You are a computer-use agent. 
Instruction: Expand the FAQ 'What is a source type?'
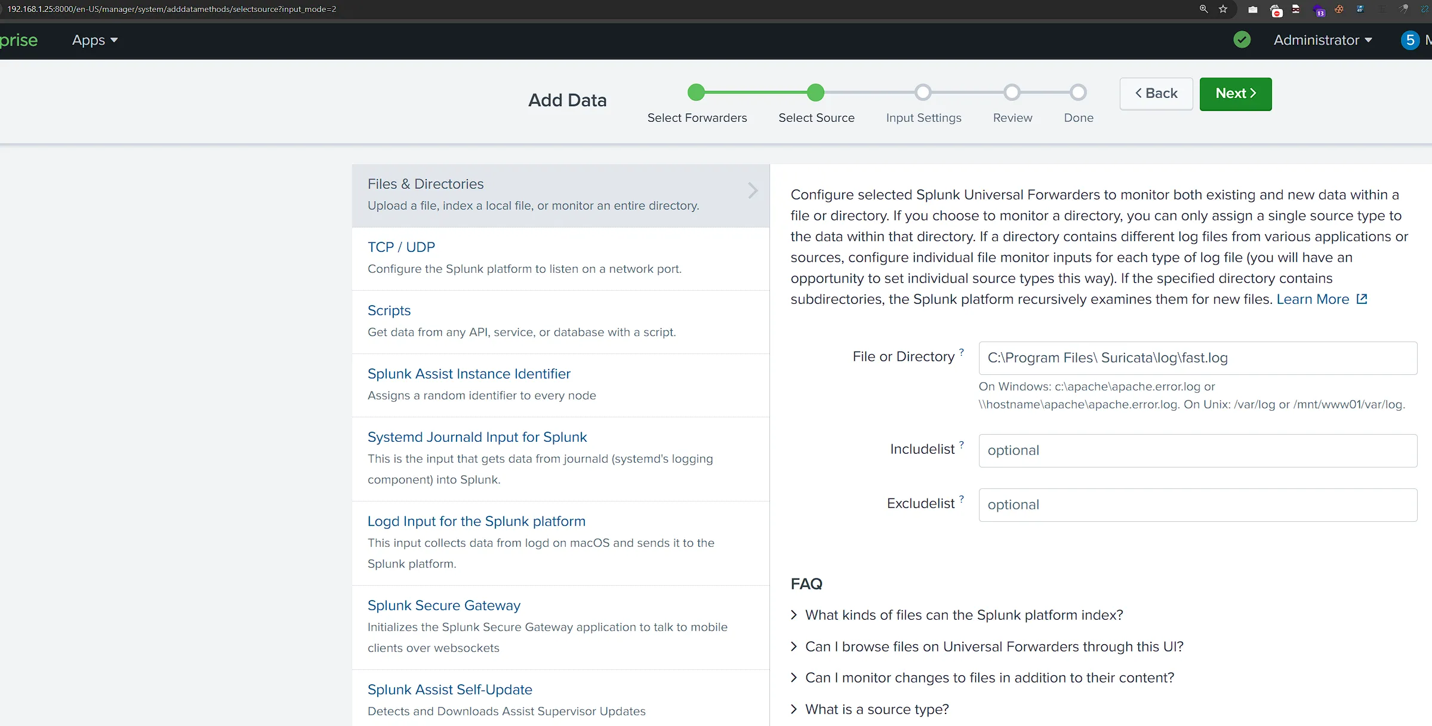pos(876,709)
